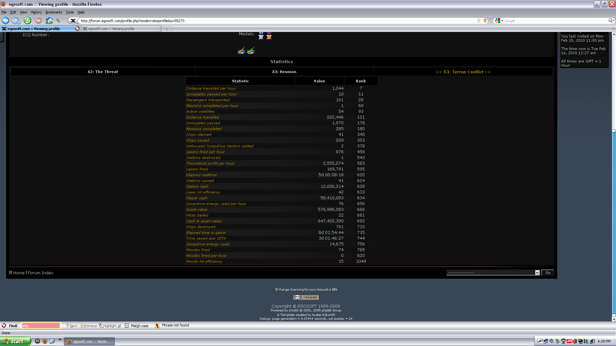Select the X3: Reunion statistics tab

coord(284,72)
